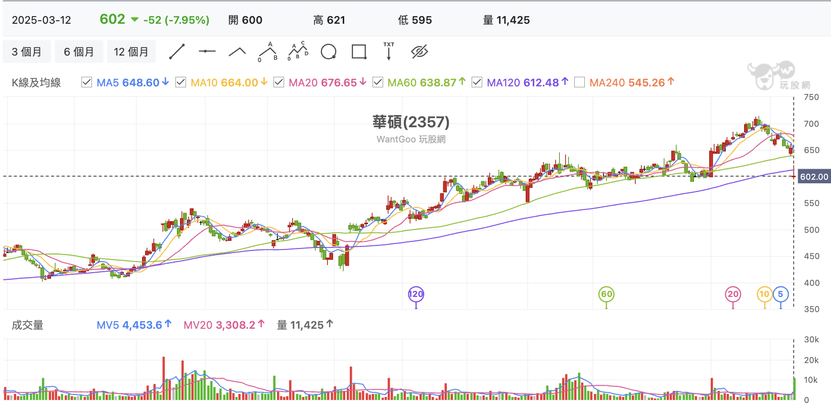Select the trend line drawing tool
Screen dimensions: 831x405
tap(177, 52)
